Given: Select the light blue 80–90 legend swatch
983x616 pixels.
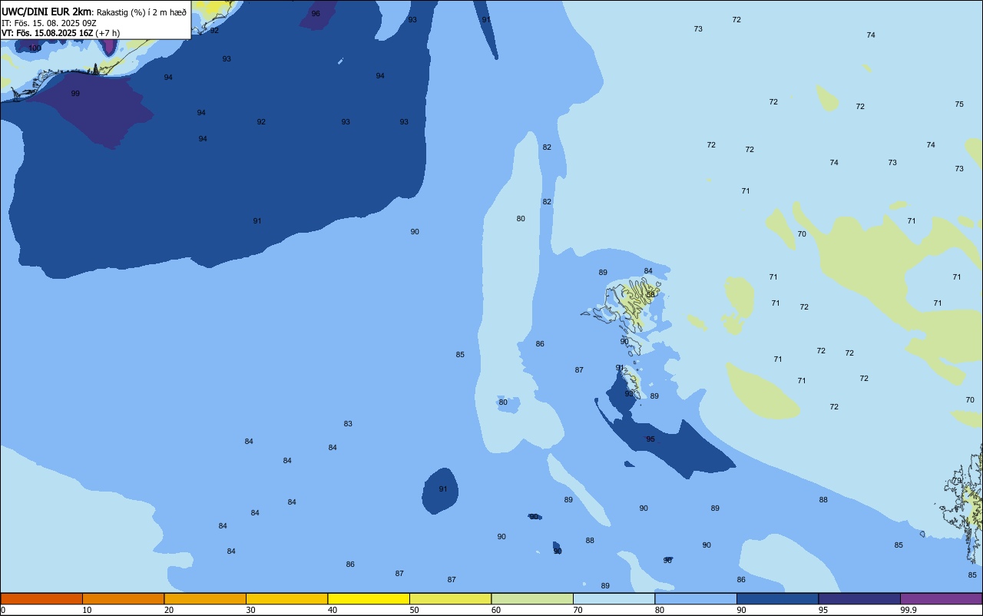Looking at the screenshot, I should click(x=696, y=598).
